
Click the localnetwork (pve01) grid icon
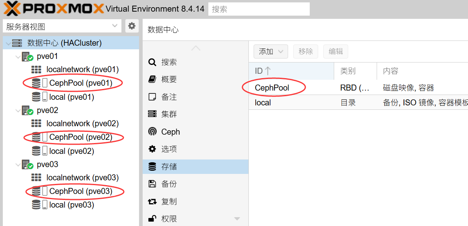36,70
